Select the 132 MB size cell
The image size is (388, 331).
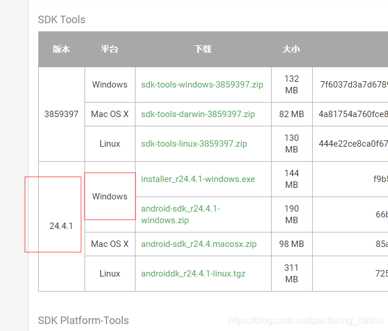[292, 85]
